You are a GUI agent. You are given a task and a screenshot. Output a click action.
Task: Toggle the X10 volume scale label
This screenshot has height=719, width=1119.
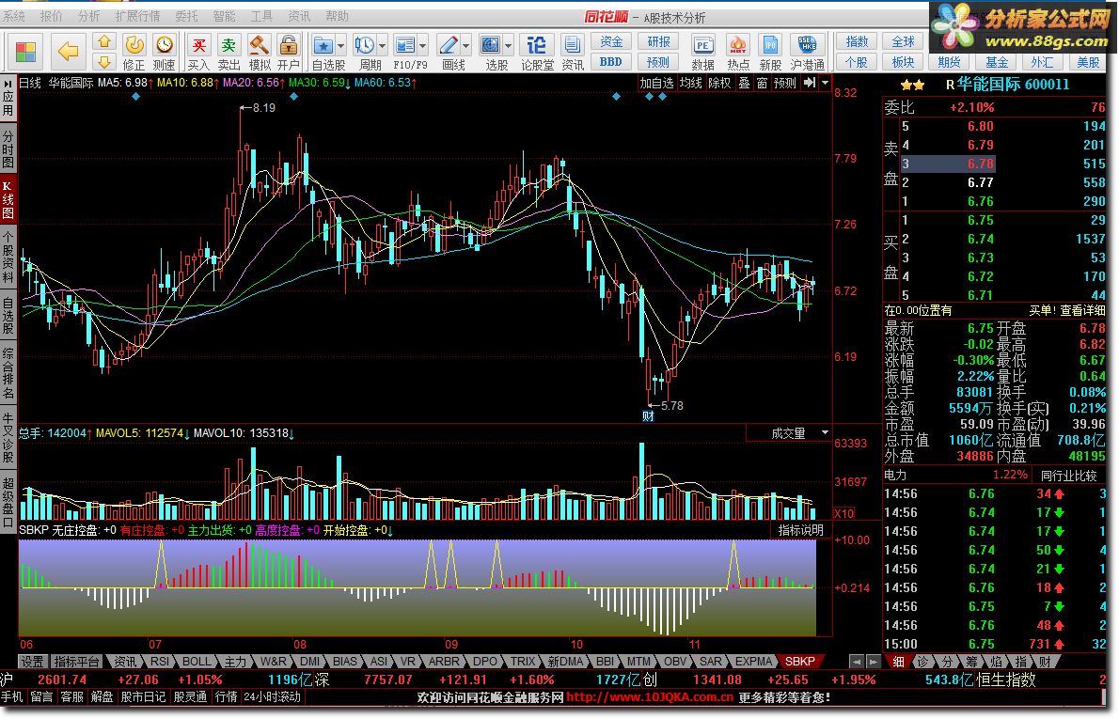point(844,513)
